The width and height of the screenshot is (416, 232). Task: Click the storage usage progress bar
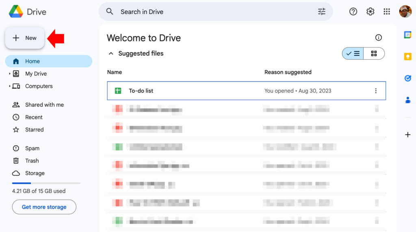click(x=46, y=183)
